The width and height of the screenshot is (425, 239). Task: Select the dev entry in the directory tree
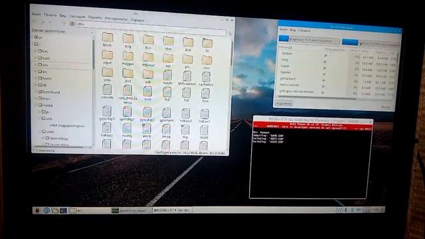coord(62,65)
